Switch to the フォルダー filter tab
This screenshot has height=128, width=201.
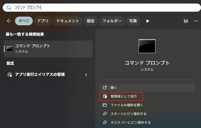point(112,21)
